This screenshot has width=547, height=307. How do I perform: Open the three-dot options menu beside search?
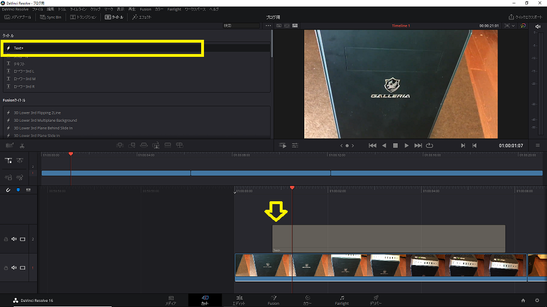(x=268, y=26)
